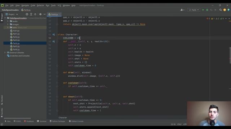The height and width of the screenshot is (129, 231).
Task: Click HaloSpaceInvaders breadcrumb in navigation bar
Action: point(10,10)
